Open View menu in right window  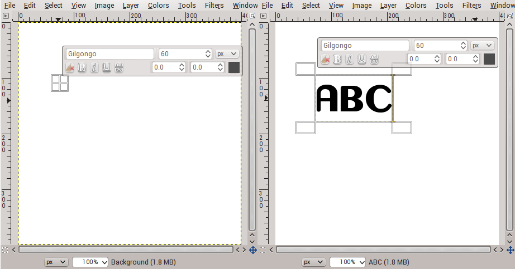[336, 5]
